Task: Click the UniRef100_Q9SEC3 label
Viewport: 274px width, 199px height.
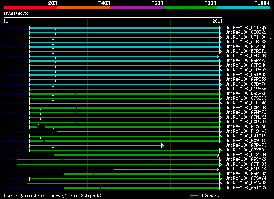Action: [246, 98]
